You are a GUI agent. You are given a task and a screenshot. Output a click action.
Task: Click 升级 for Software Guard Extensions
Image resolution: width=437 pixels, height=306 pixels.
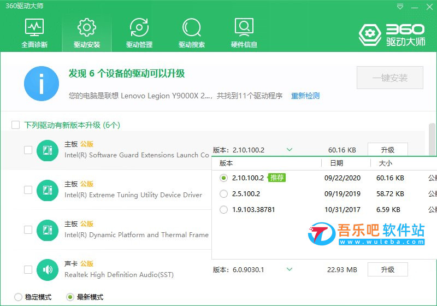[388, 150]
